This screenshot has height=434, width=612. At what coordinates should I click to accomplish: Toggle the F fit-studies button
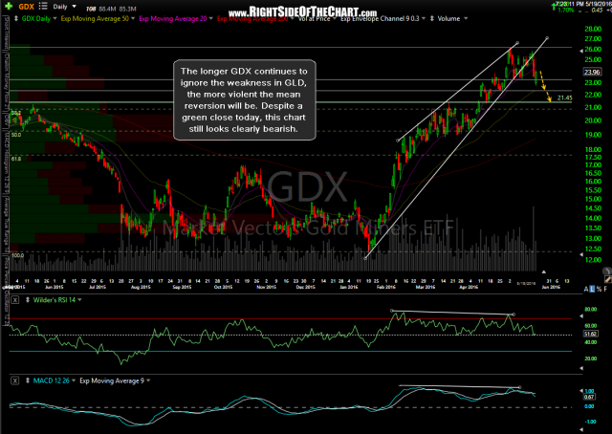605,290
